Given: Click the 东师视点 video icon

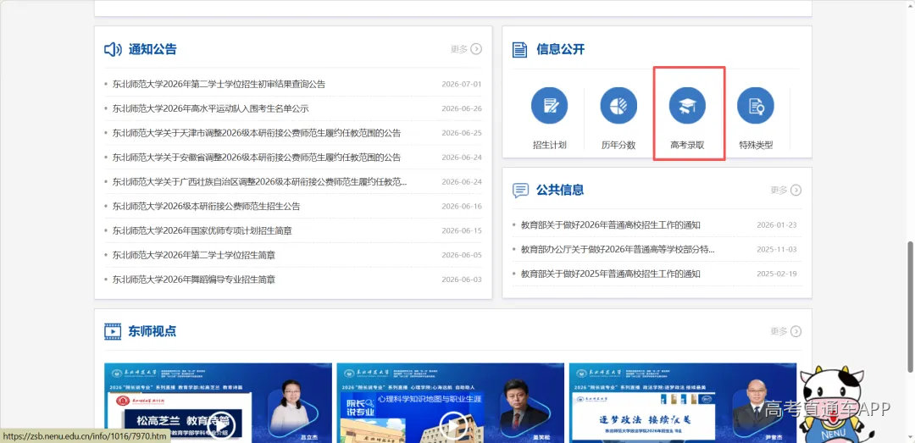Looking at the screenshot, I should [113, 331].
